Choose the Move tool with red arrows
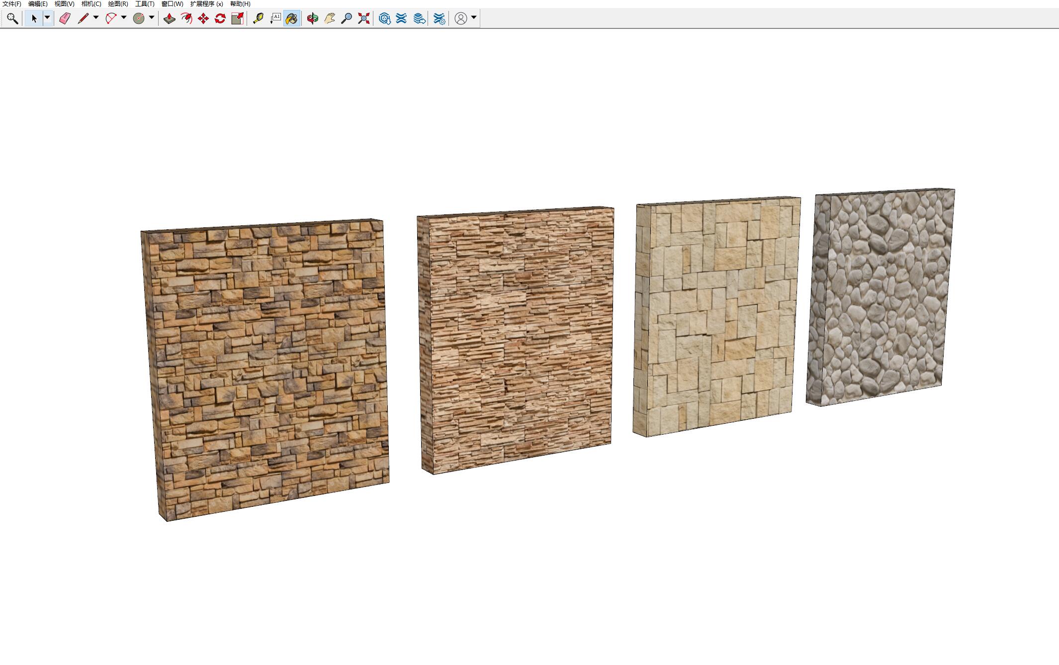 pos(203,18)
